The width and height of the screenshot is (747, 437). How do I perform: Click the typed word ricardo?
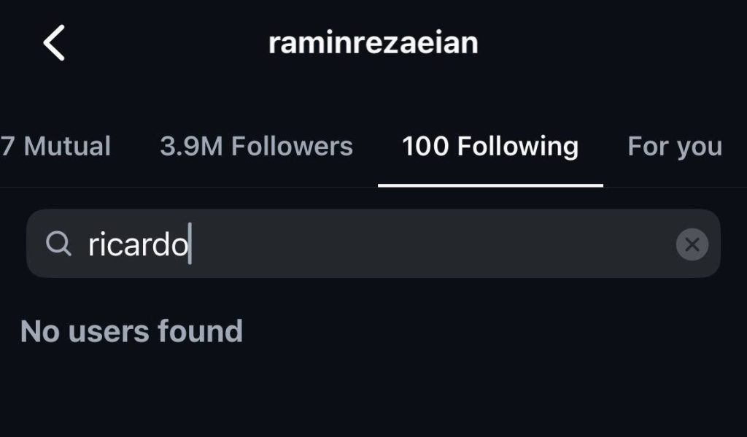pos(137,245)
